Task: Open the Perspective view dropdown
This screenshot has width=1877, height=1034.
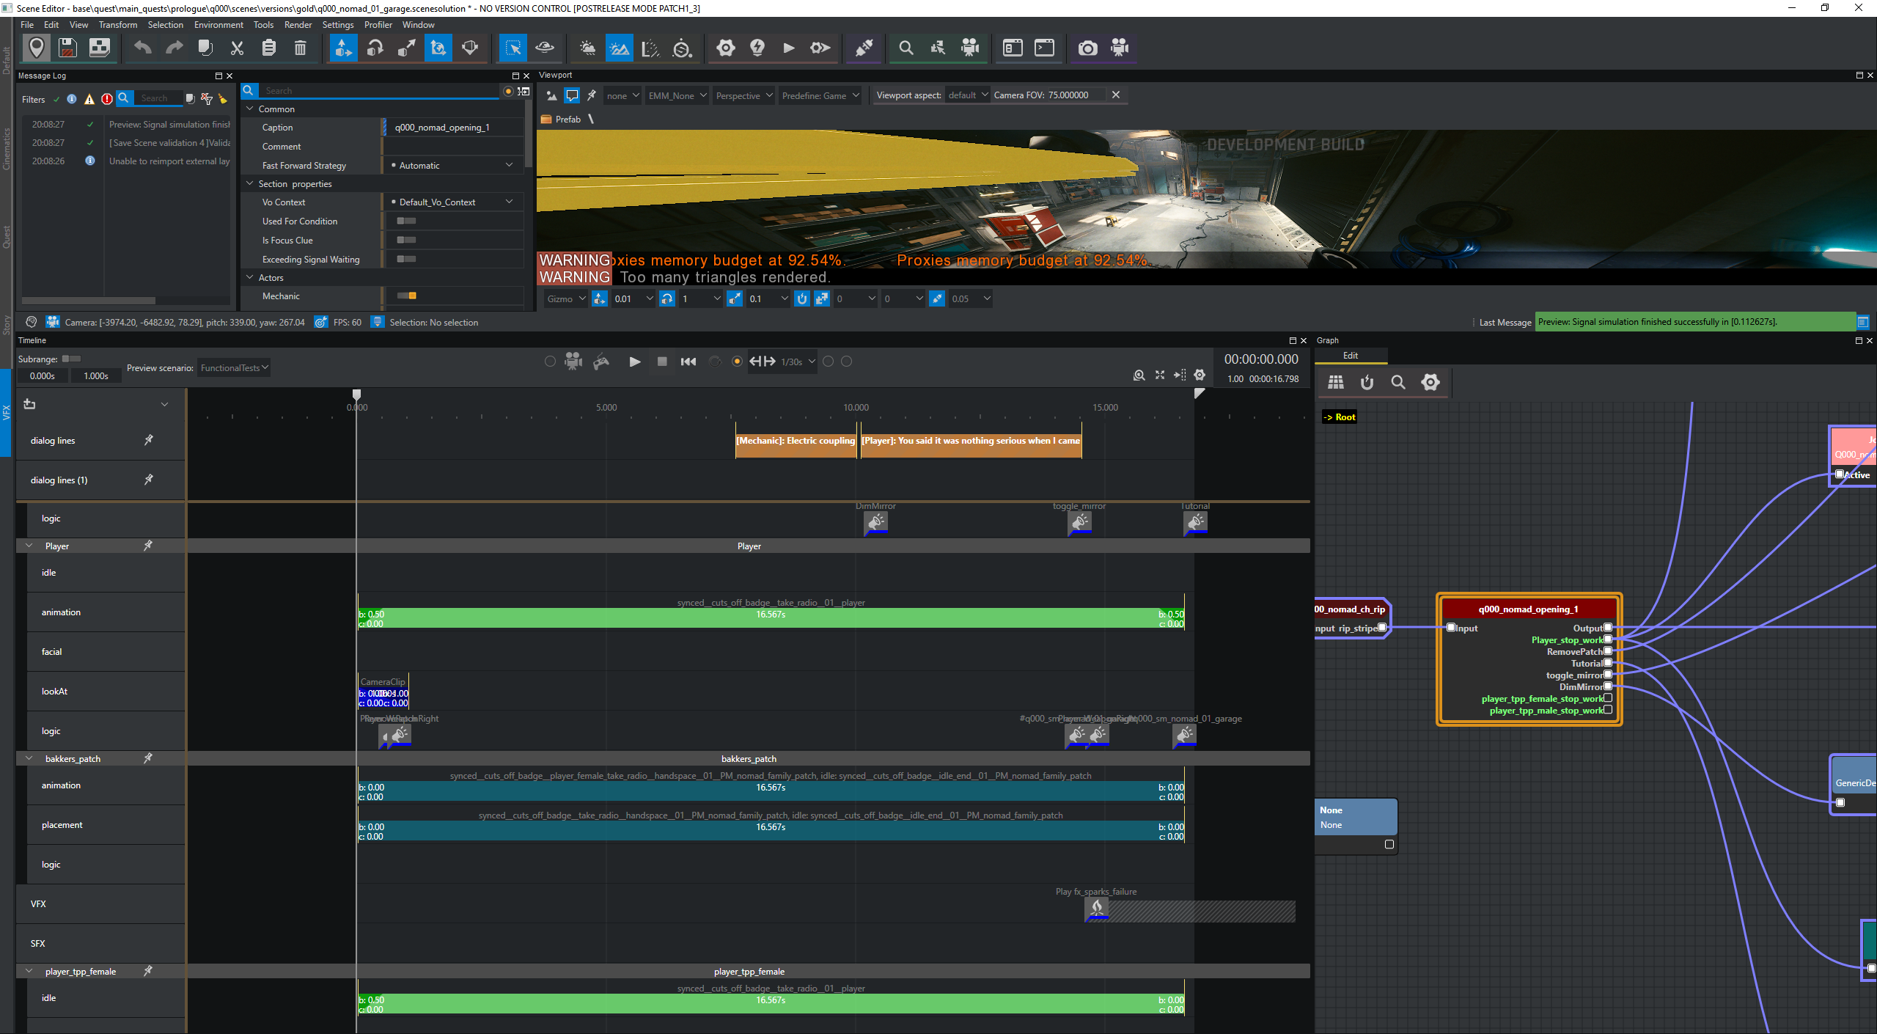Action: click(743, 95)
